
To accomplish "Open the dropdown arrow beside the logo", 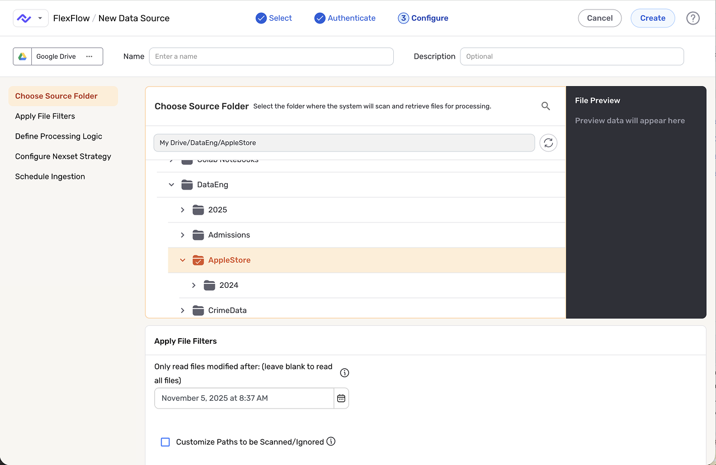I will click(40, 18).
